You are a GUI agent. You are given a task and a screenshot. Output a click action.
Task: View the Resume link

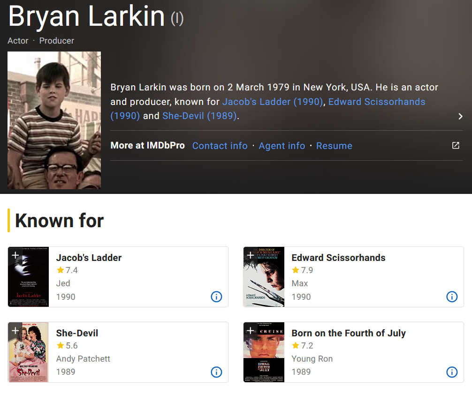(334, 146)
